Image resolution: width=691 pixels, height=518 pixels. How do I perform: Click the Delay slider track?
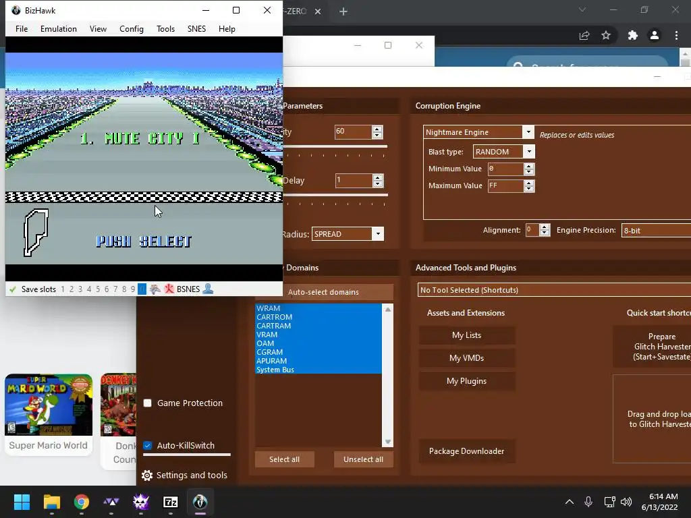point(336,195)
